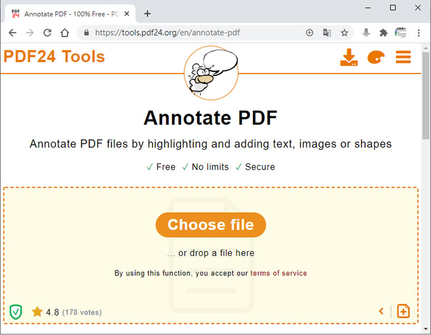
Task: Click the (178 votes) text
Action: (82, 312)
